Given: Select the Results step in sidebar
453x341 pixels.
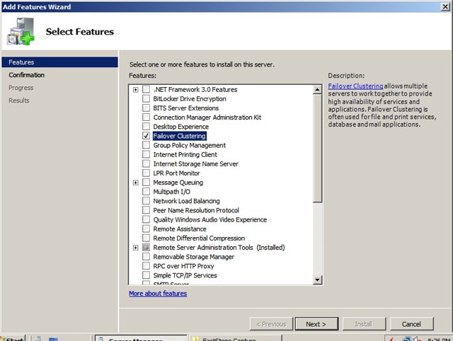Looking at the screenshot, I should [x=19, y=100].
